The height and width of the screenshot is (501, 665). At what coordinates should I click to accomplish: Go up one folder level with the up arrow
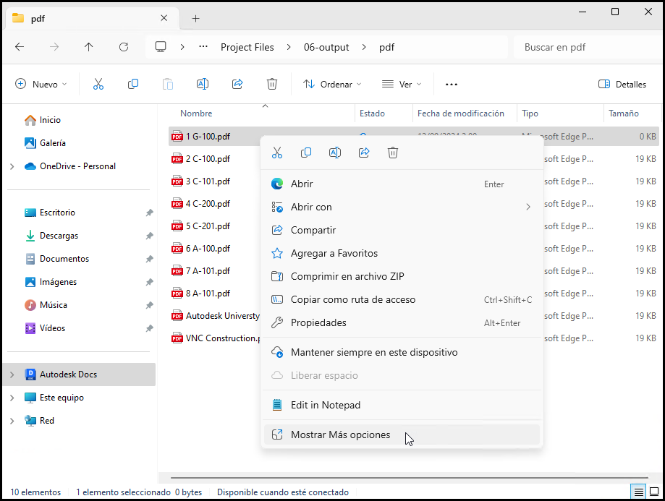tap(88, 47)
